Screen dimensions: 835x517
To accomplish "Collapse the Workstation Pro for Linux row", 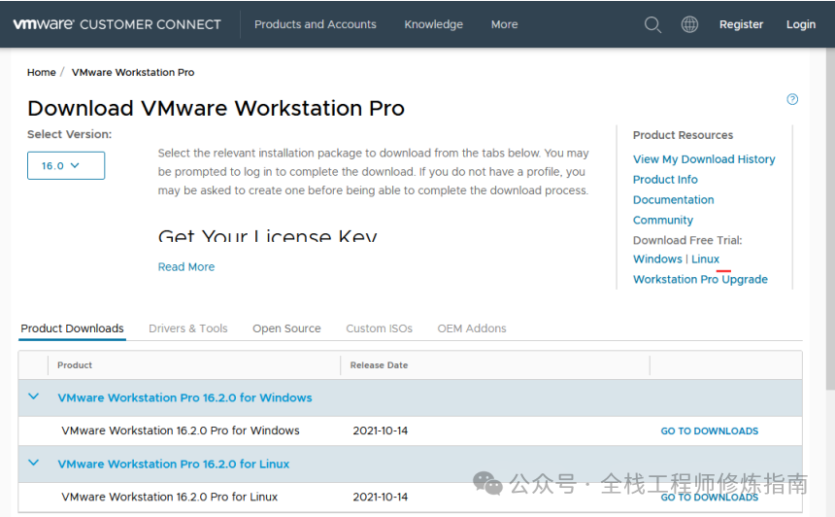I will pyautogui.click(x=34, y=464).
